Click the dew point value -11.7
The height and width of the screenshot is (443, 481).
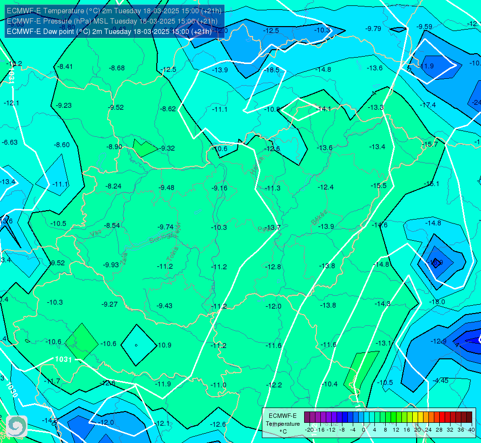(52, 381)
